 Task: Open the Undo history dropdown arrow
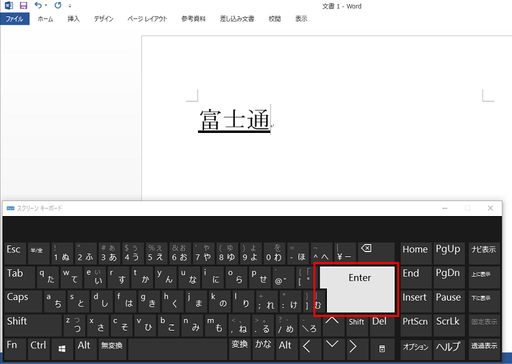point(46,5)
